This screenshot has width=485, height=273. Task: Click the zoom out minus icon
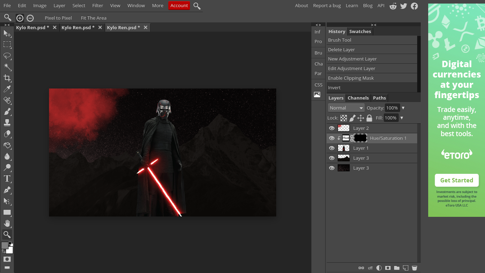pyautogui.click(x=30, y=18)
